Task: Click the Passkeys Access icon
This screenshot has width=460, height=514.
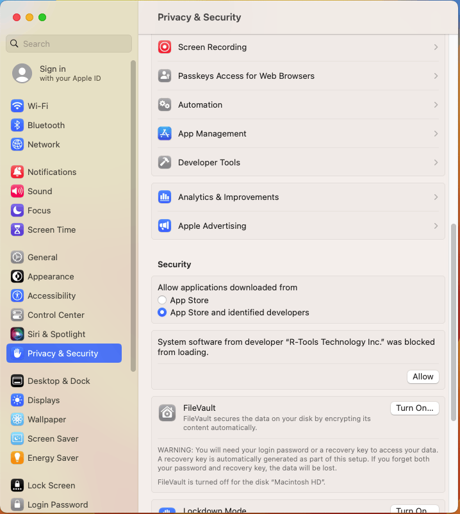Action: 165,76
